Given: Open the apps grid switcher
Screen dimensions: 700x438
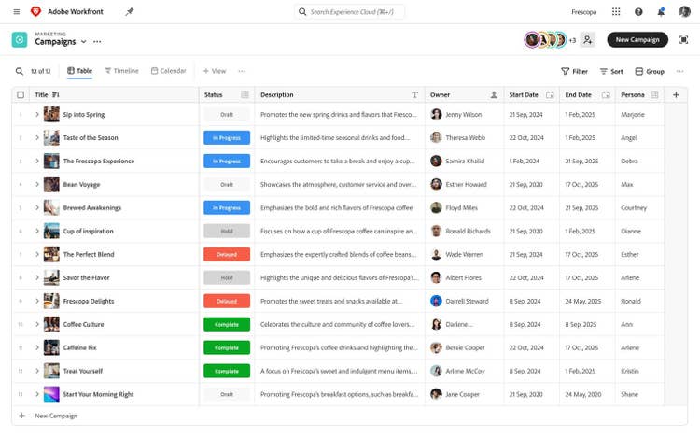Looking at the screenshot, I should pyautogui.click(x=616, y=12).
